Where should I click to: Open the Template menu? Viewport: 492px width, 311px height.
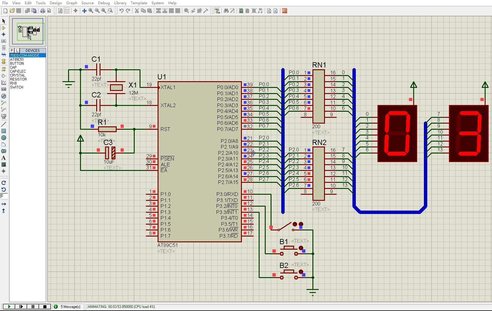point(139,3)
